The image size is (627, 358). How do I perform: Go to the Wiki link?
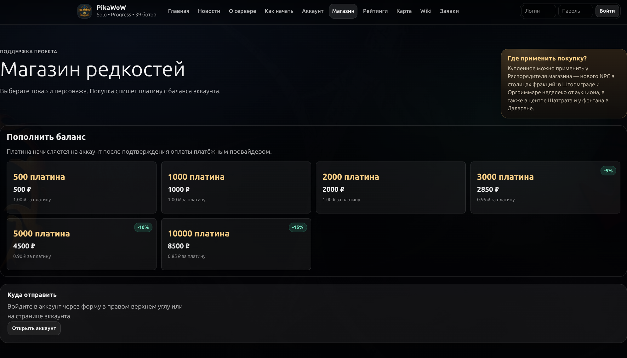(x=426, y=11)
